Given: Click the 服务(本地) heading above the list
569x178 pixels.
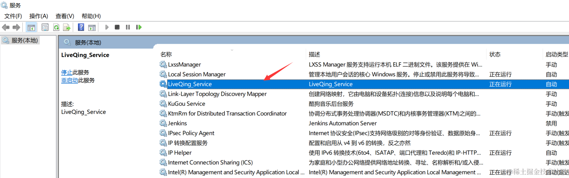Looking at the screenshot, I should [88, 43].
